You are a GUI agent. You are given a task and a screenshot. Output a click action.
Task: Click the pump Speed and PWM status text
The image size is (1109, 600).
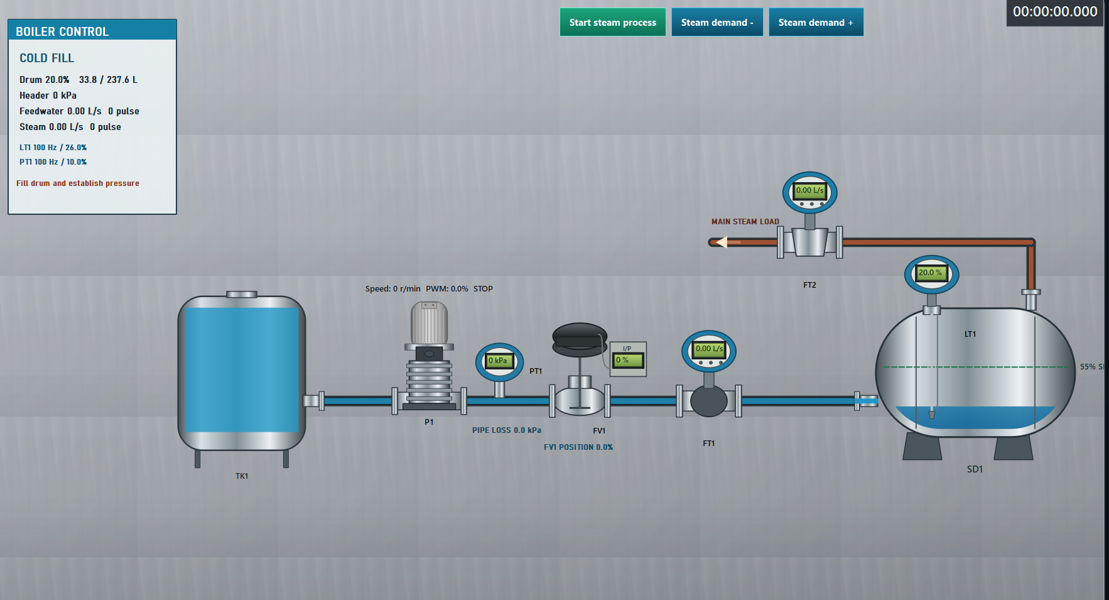[x=429, y=289]
